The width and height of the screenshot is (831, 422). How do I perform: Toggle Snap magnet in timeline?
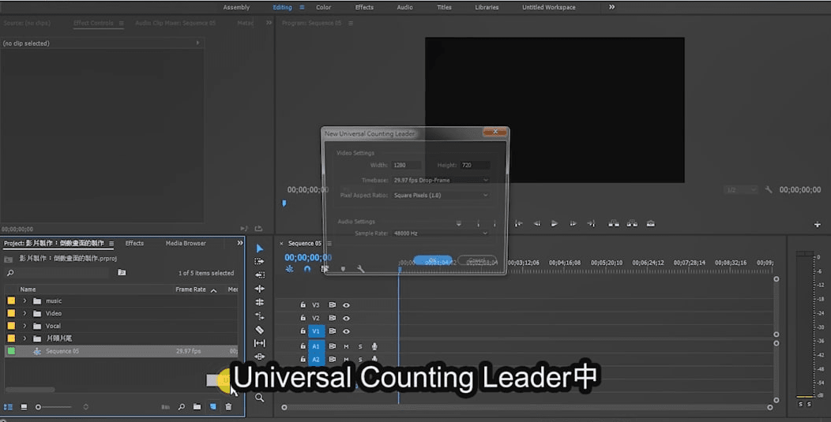click(x=306, y=269)
